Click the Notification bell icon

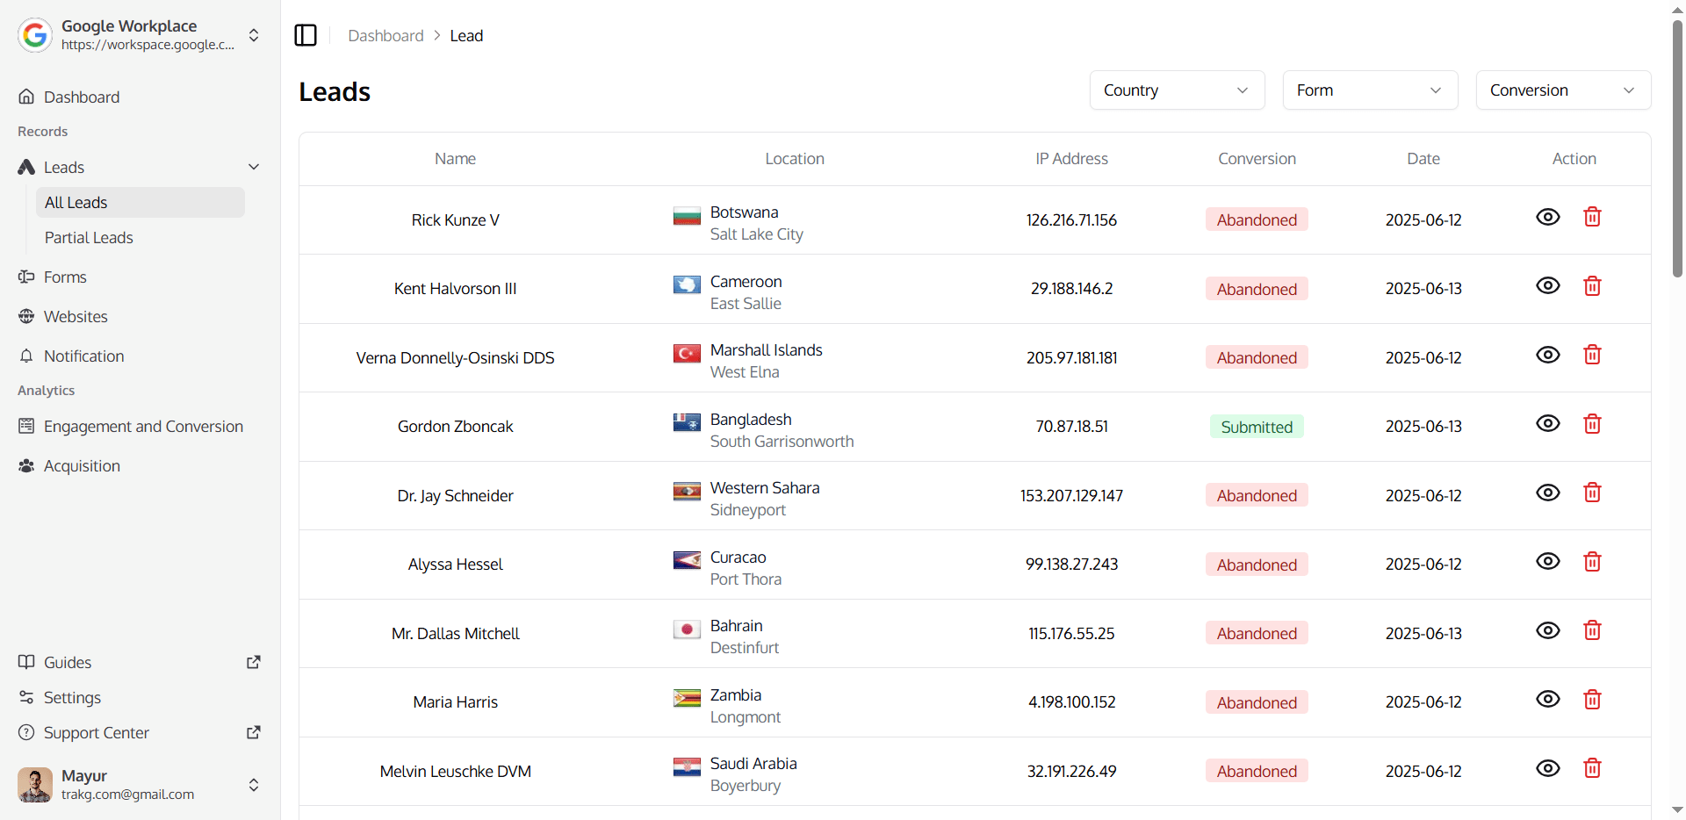26,356
